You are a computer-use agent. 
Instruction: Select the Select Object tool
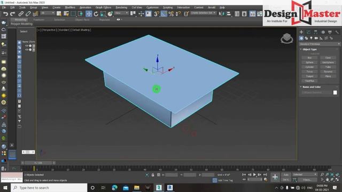(x=59, y=14)
